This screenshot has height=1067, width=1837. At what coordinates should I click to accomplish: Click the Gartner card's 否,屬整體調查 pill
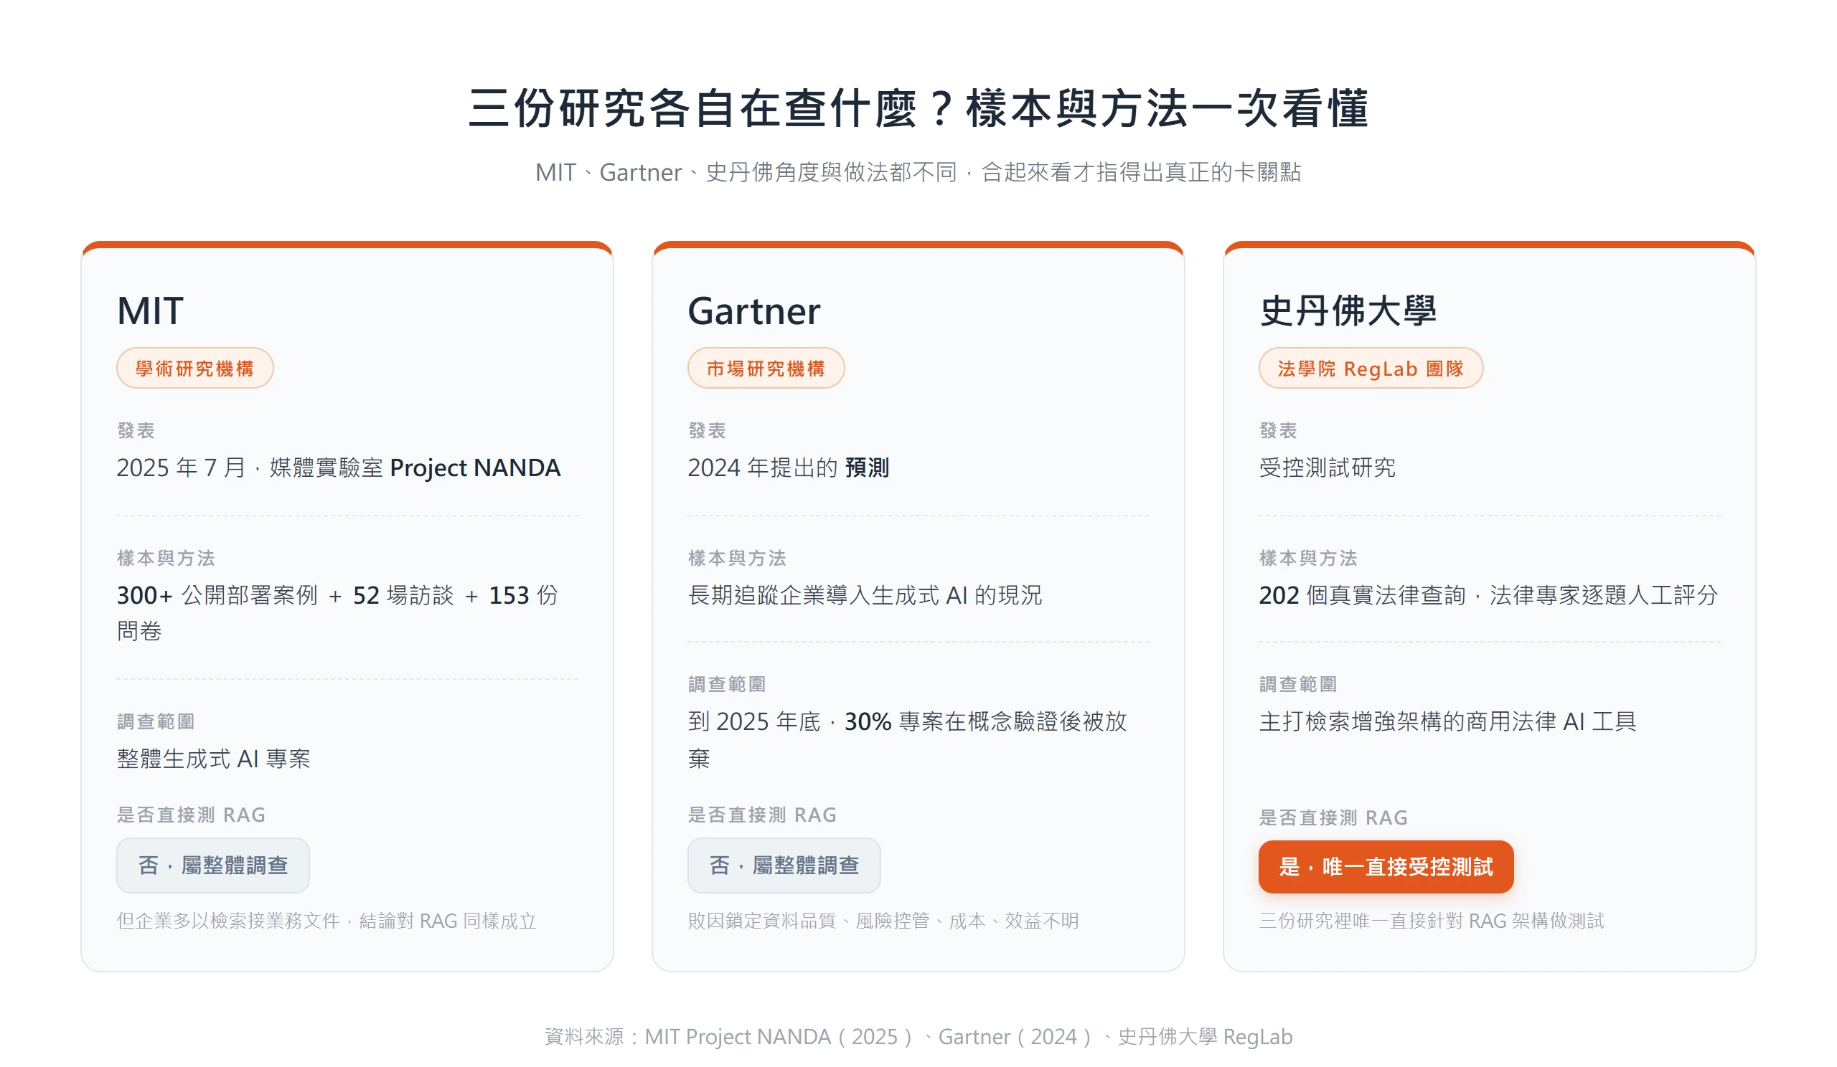(x=784, y=866)
